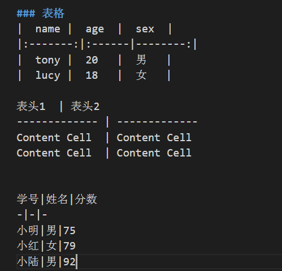Click the '姓名' header text
Viewport: 282px width, 271px height.
coord(57,199)
